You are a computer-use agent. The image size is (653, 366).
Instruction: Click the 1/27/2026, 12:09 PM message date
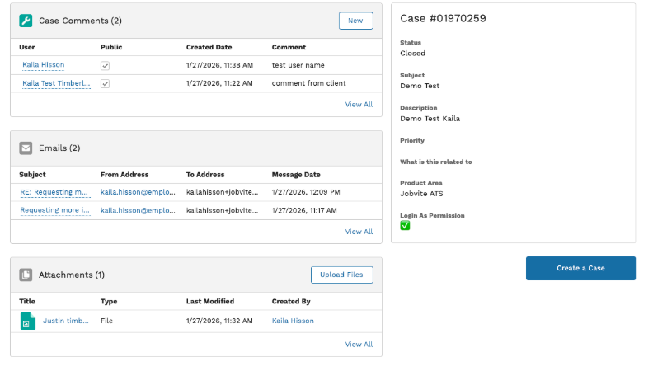306,192
